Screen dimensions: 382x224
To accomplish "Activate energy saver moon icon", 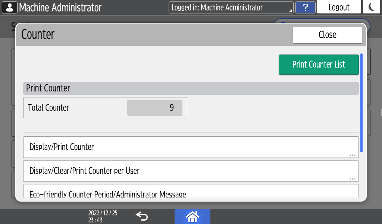I will pyautogui.click(x=372, y=7).
